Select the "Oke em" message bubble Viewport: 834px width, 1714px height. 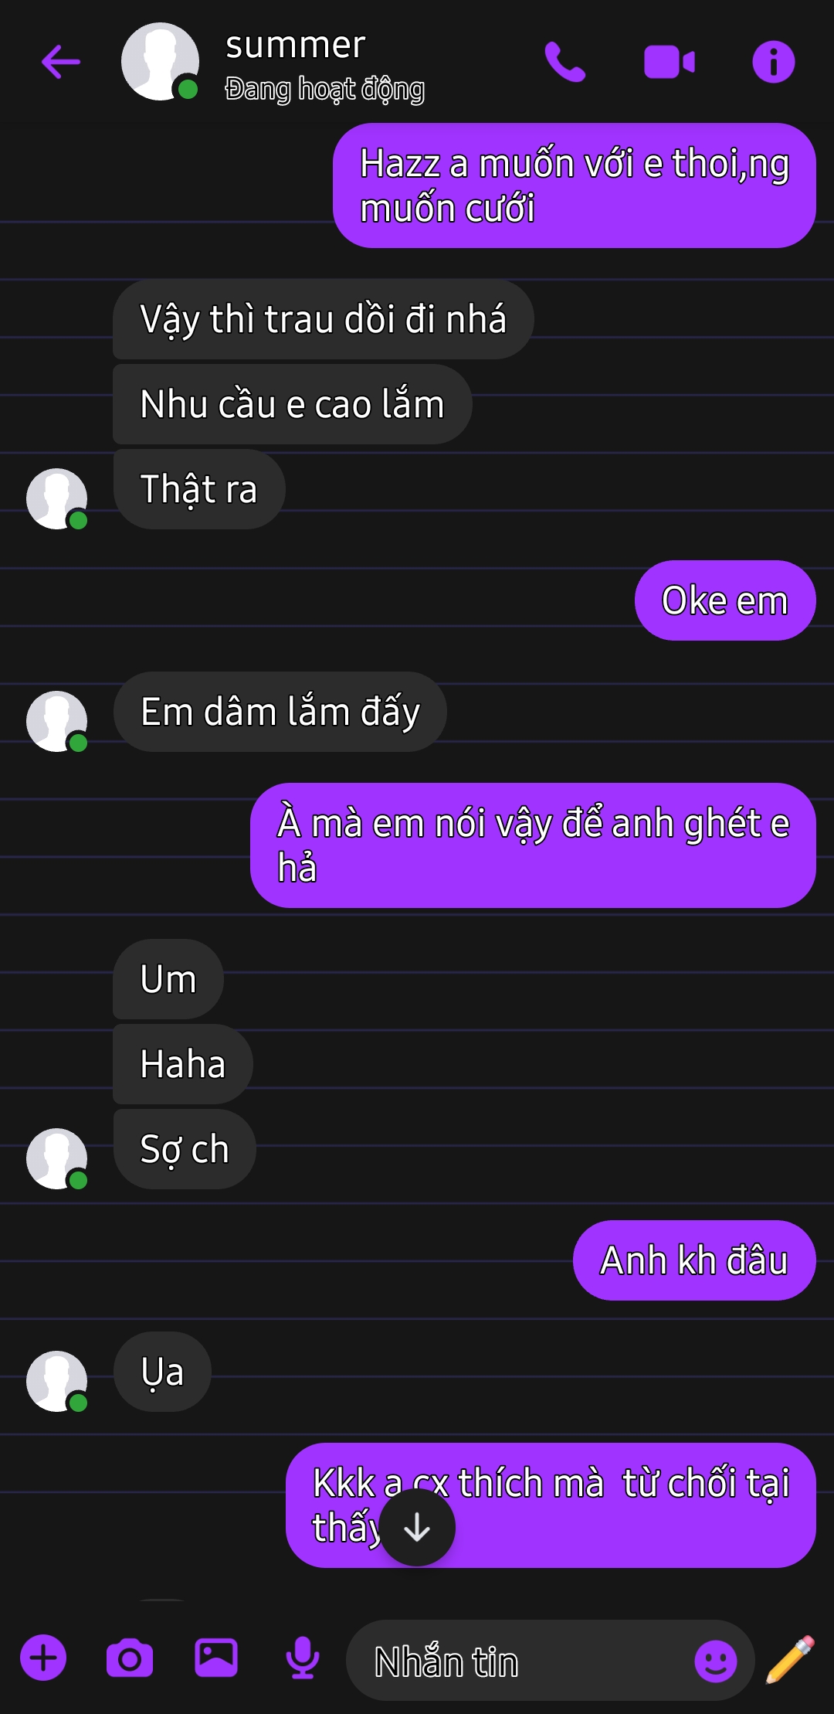click(725, 600)
